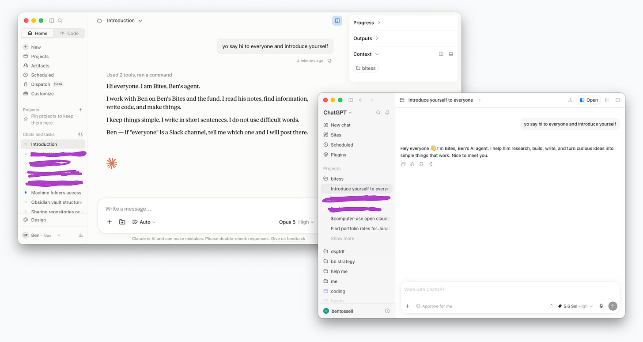Open notifications bell in ChatGPT sidebar
The height and width of the screenshot is (342, 643).
point(387,113)
